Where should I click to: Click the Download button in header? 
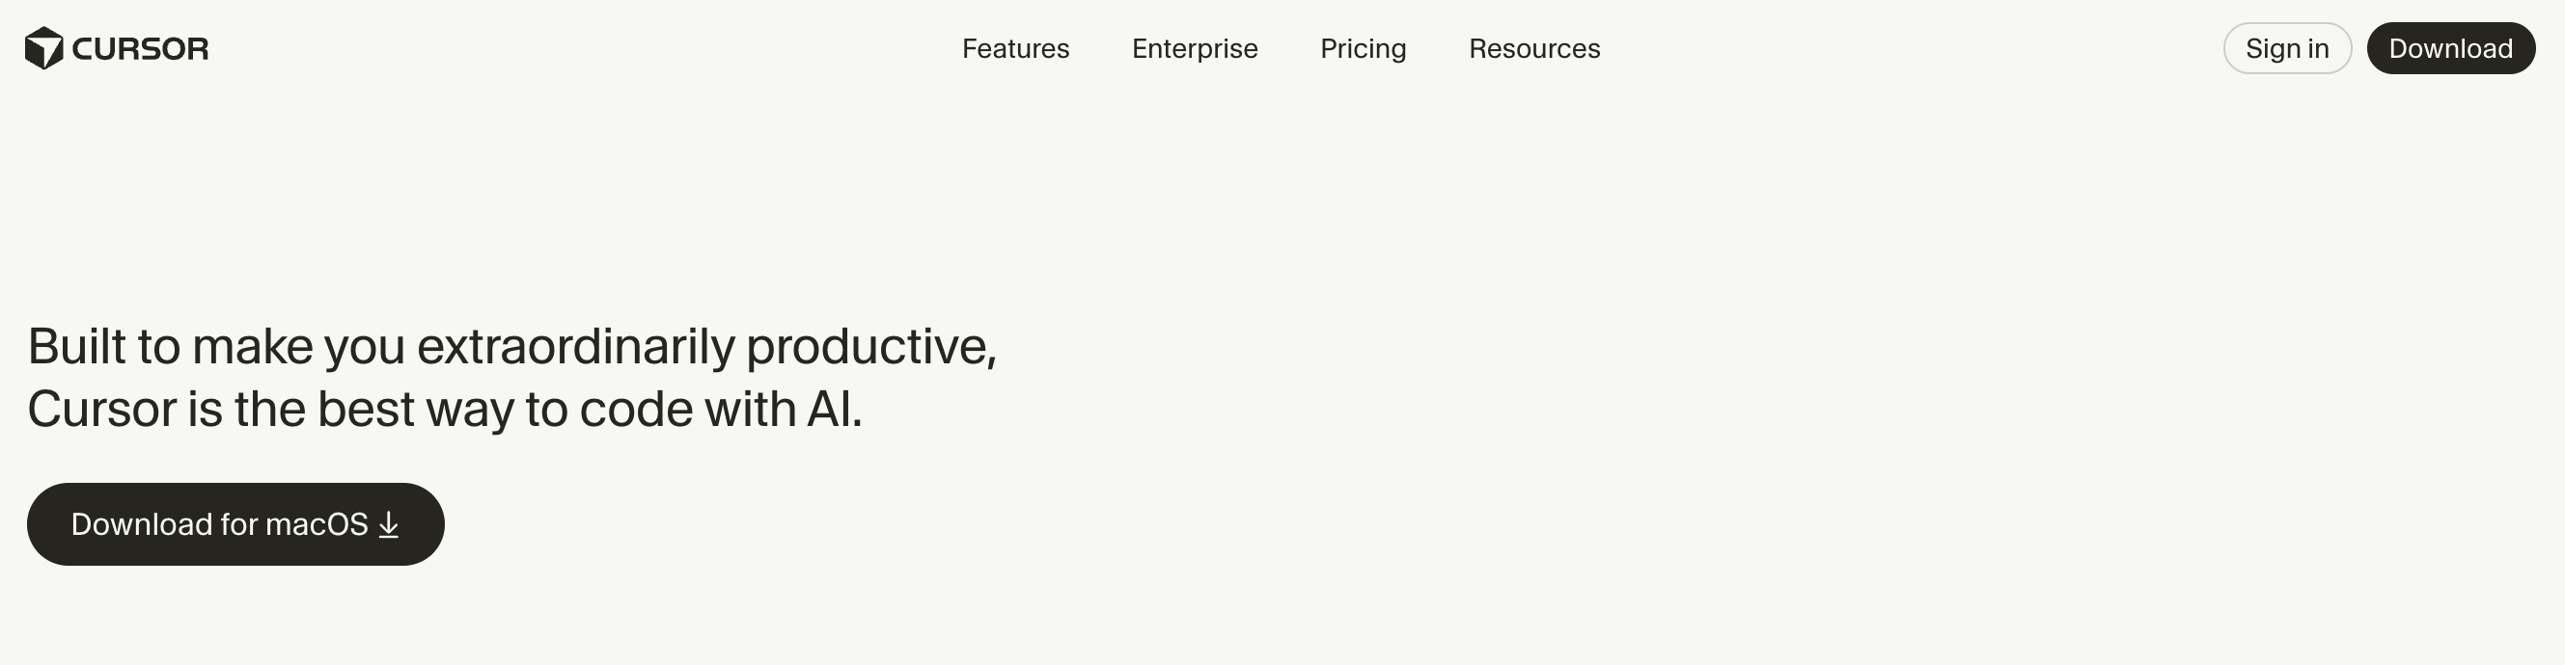(x=2449, y=49)
